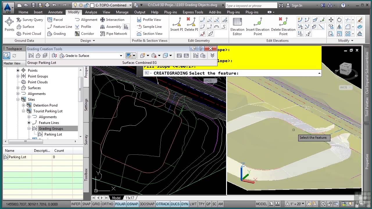Expand the Points node in Toolspace tree

click(x=18, y=70)
